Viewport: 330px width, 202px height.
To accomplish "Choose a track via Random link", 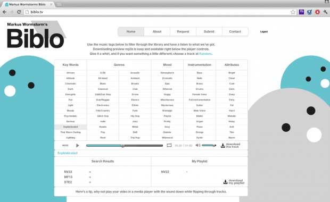I will tap(205, 54).
